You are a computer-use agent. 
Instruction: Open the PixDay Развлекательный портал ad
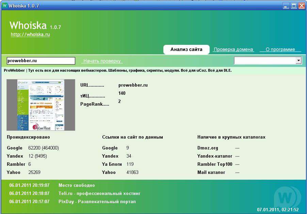tap(97, 202)
